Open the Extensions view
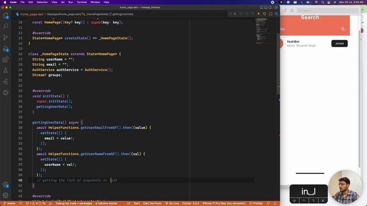The width and height of the screenshot is (367, 206). pyautogui.click(x=6, y=60)
